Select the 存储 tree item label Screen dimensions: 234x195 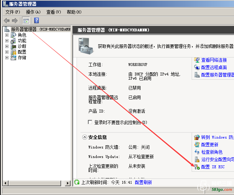coord(22,57)
